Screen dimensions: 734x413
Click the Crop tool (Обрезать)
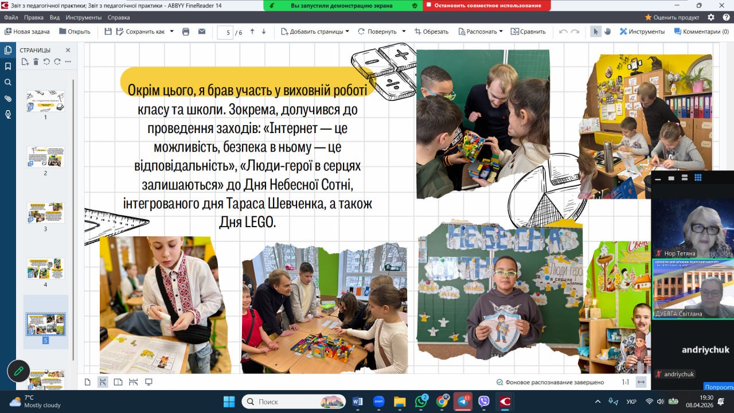[431, 32]
